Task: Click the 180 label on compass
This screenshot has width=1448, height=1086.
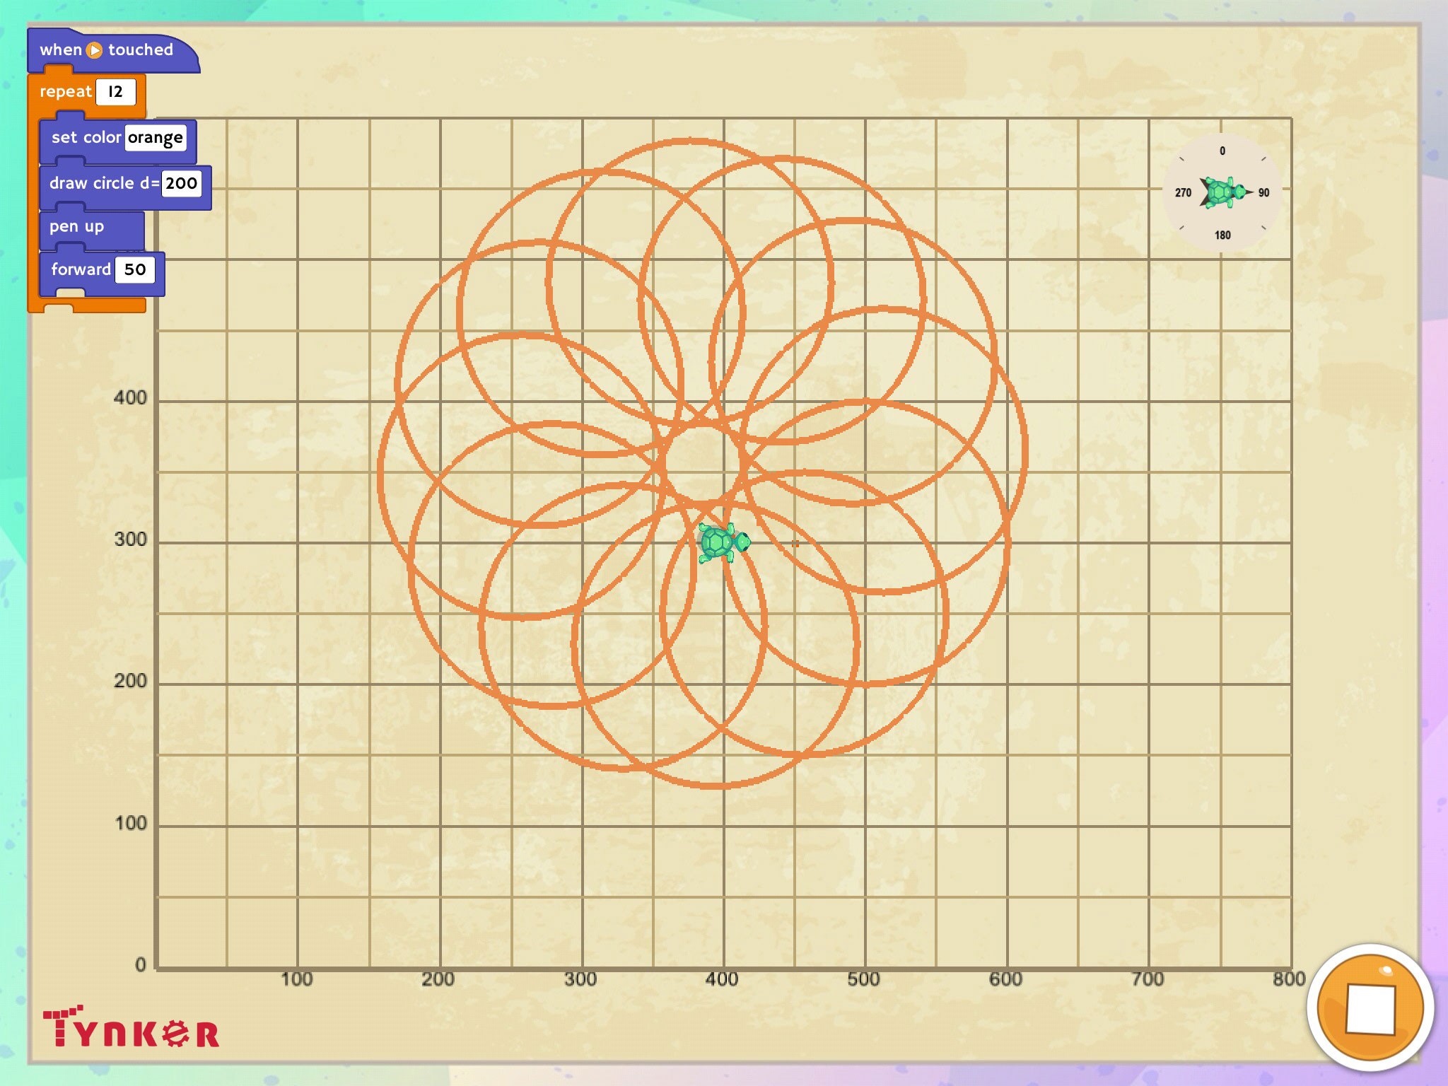Action: coord(1222,235)
